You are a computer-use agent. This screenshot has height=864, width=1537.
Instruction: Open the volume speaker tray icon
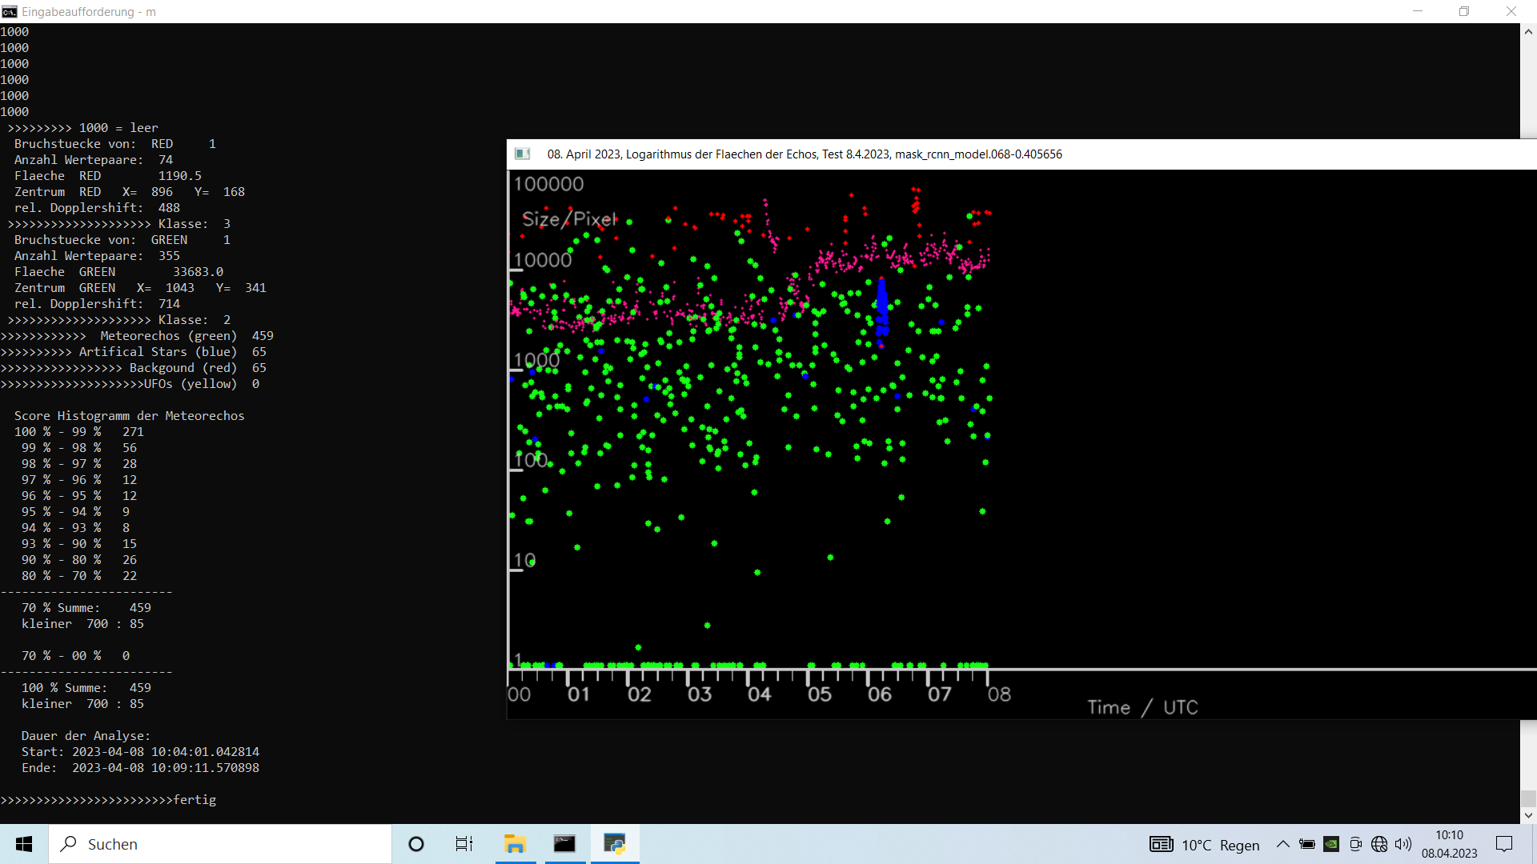click(x=1403, y=844)
